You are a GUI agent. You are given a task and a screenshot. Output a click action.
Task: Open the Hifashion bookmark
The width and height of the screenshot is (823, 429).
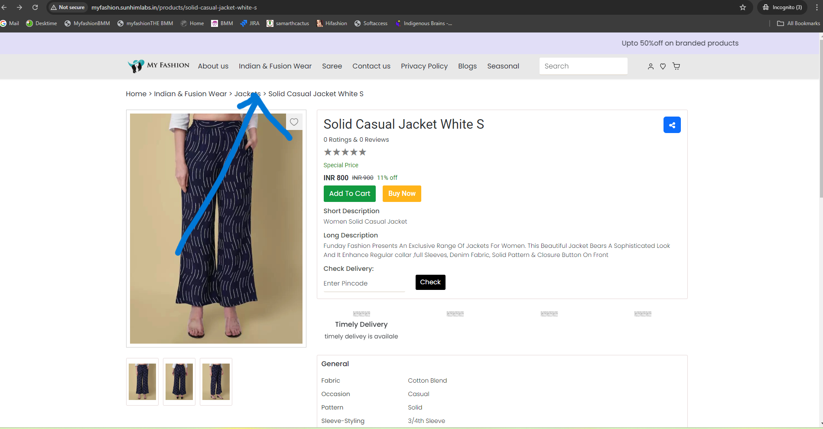332,23
